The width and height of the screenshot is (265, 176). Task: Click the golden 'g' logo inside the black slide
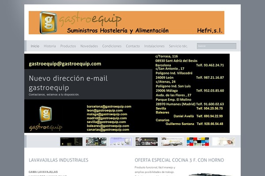45,114
